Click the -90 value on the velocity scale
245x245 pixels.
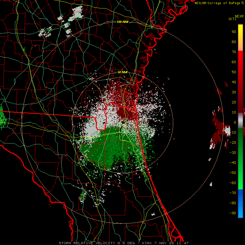(x=233, y=213)
